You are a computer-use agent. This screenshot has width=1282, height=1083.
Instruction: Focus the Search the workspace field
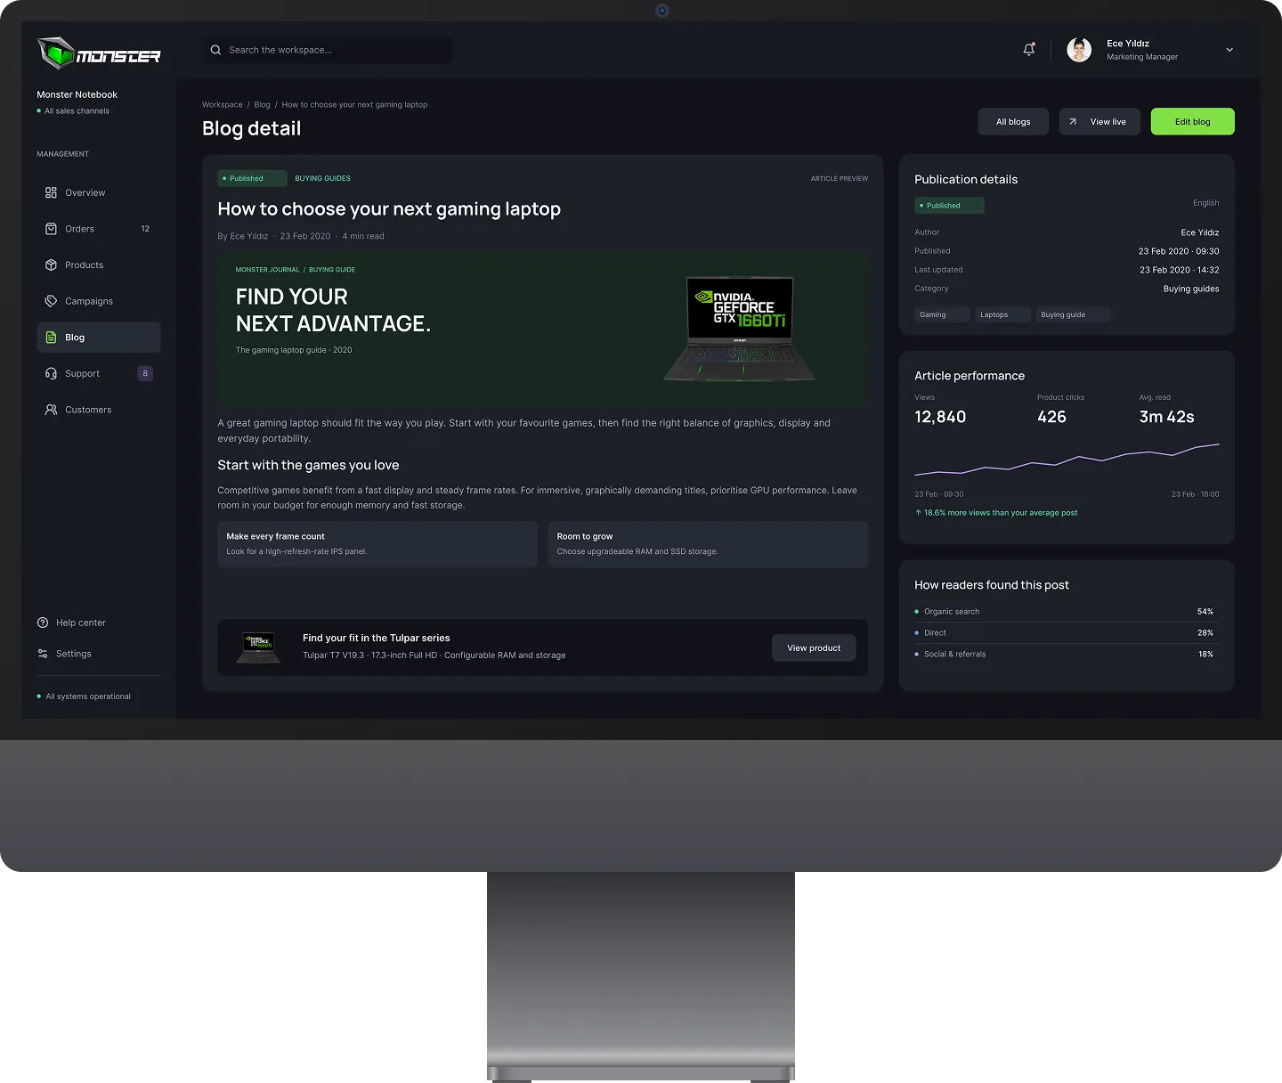(x=328, y=50)
